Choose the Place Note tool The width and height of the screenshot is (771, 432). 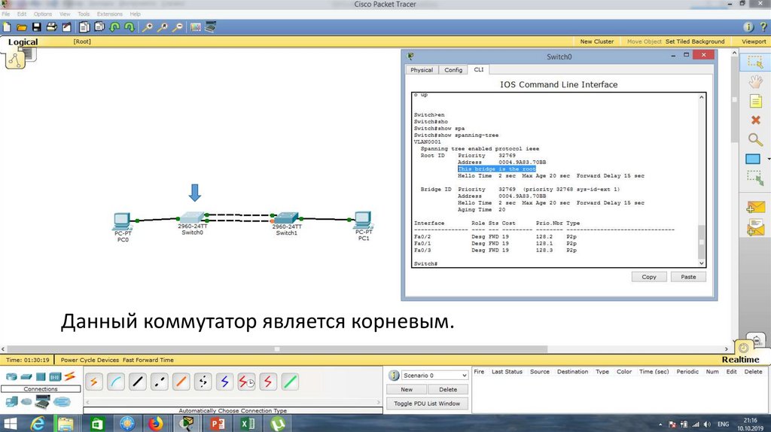click(755, 102)
